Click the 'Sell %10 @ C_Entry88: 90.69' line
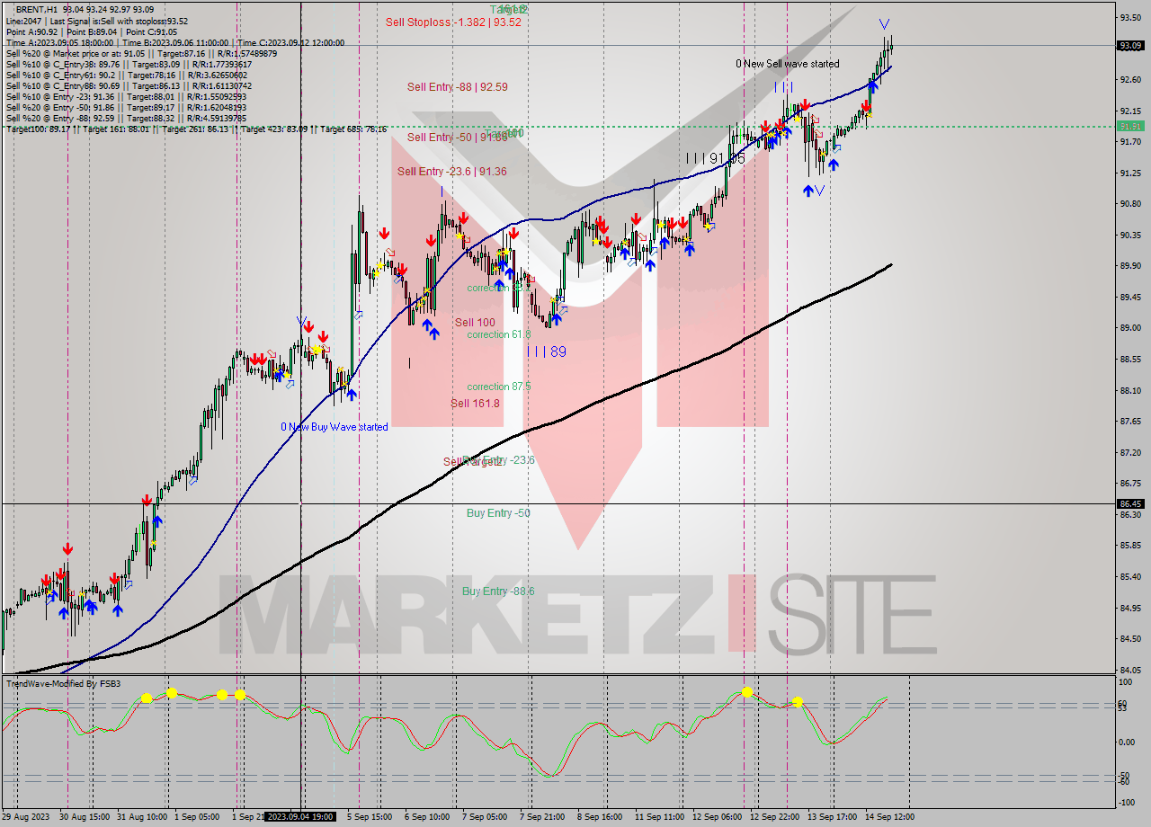 129,85
